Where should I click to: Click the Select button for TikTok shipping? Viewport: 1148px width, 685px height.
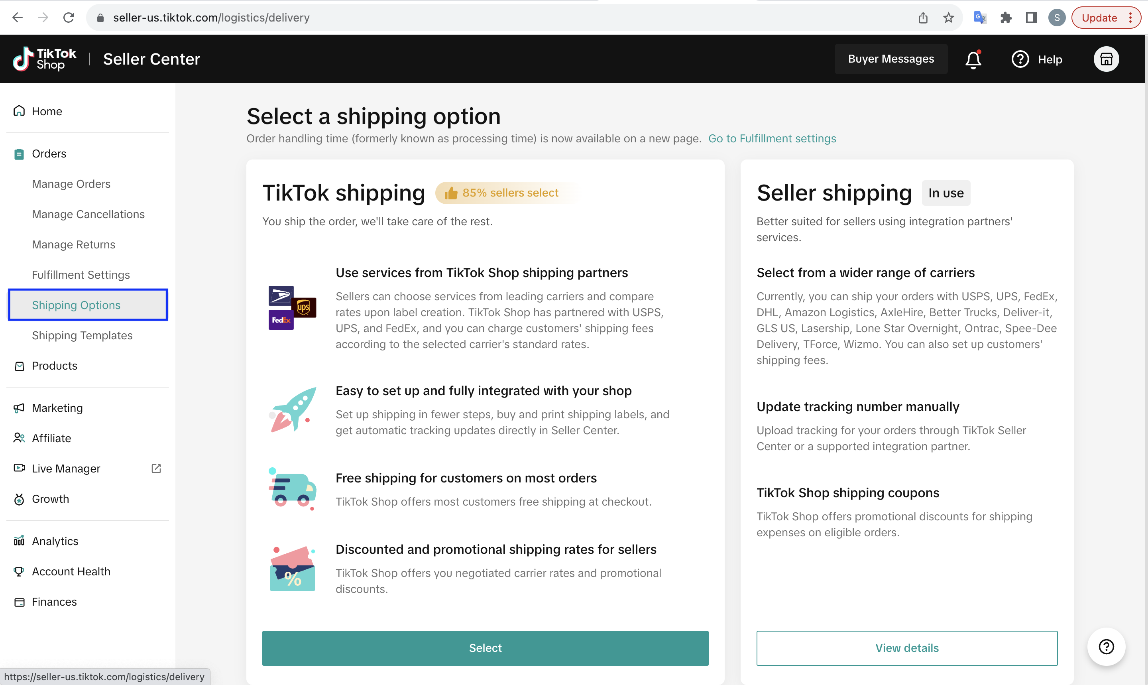tap(485, 648)
